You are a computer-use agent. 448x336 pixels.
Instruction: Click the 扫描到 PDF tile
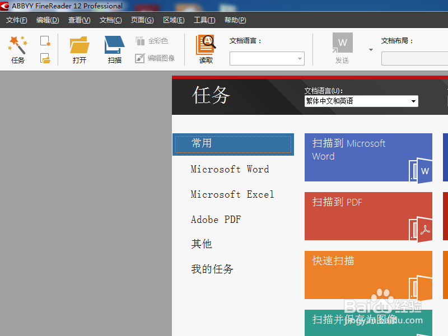click(368, 216)
